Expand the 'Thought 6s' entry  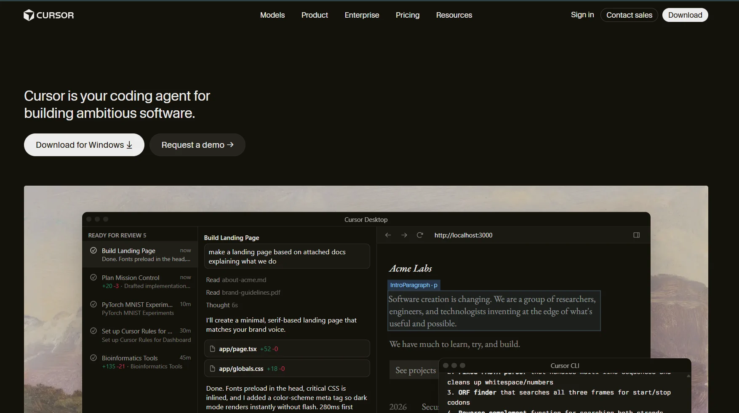pos(222,305)
